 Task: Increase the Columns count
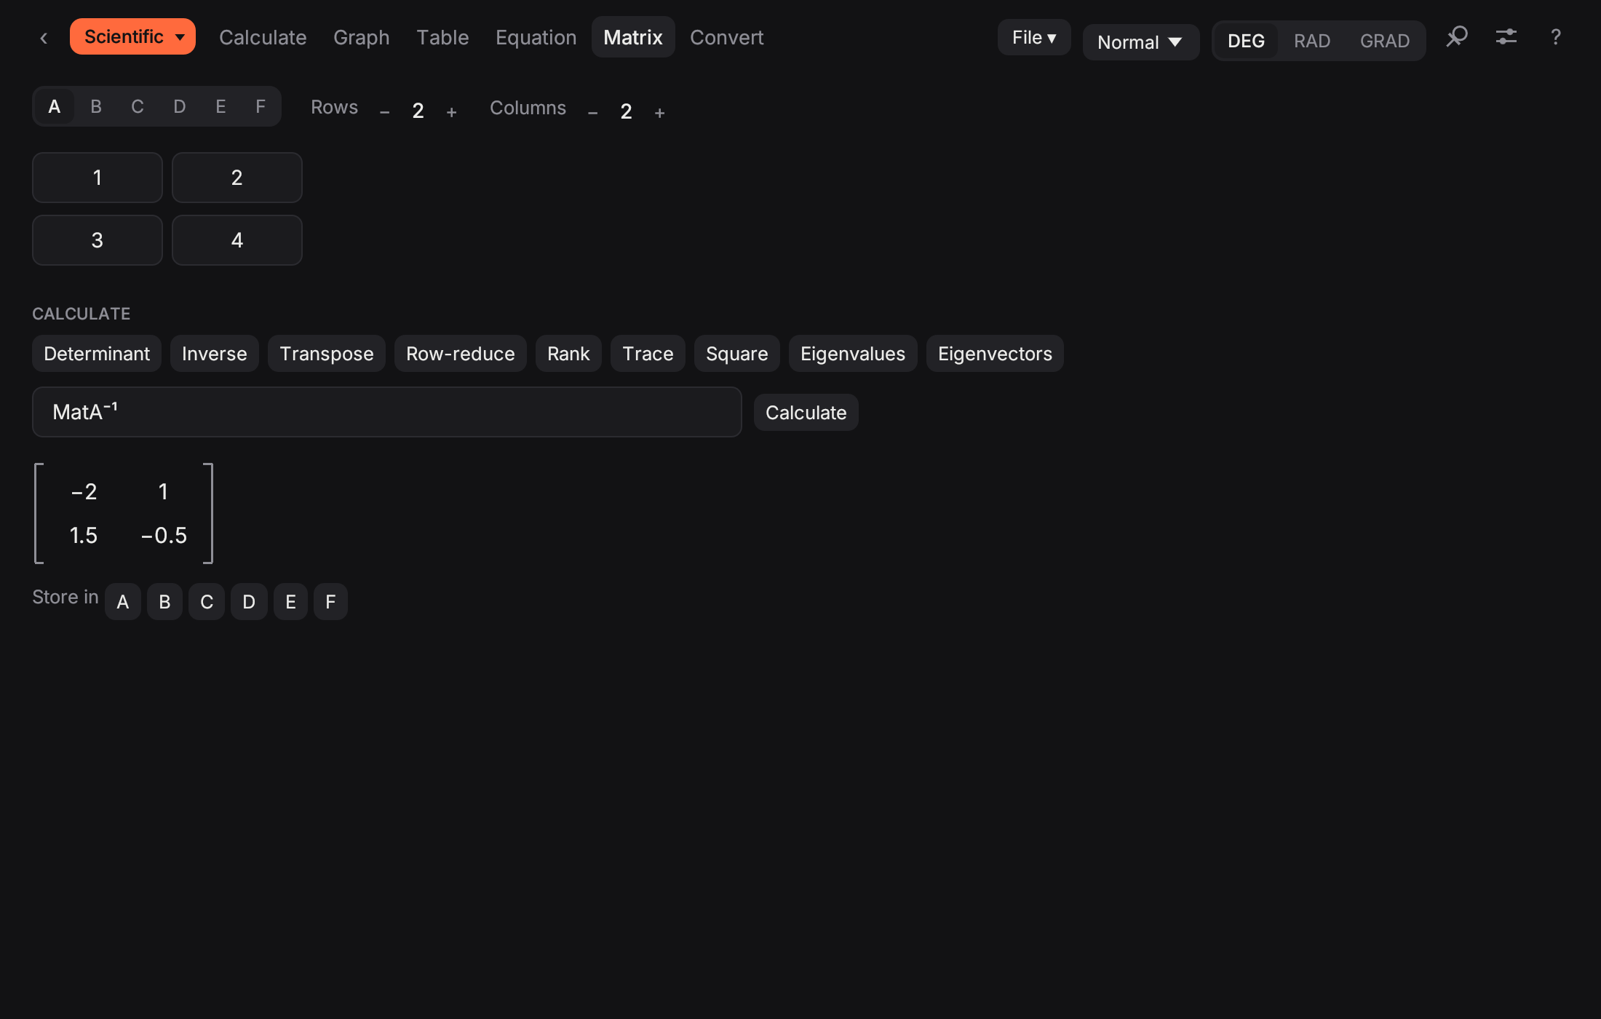(659, 113)
